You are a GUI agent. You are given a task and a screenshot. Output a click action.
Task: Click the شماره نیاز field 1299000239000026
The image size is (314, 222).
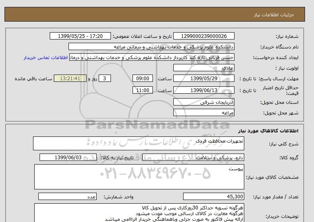[203, 36]
